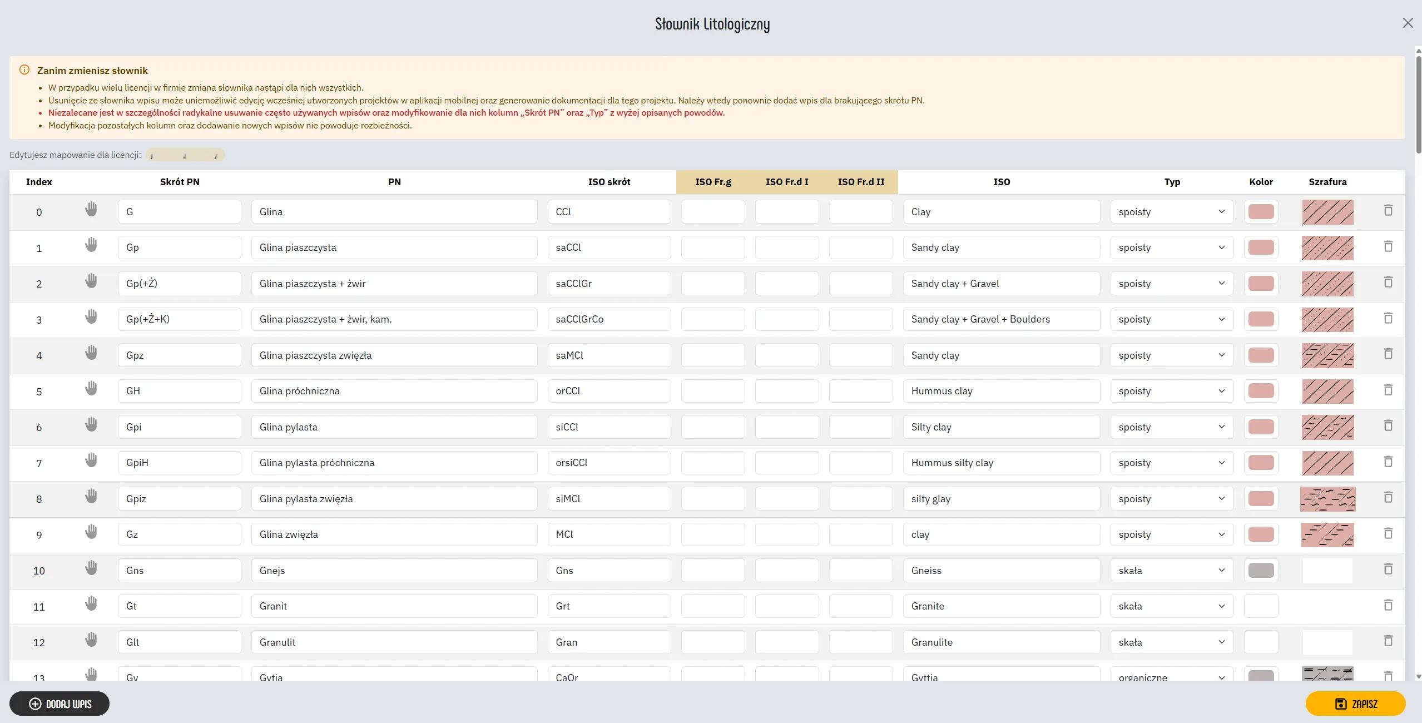Open Typ dropdown for Glina pylasta row
This screenshot has height=723, width=1422.
[x=1172, y=427]
